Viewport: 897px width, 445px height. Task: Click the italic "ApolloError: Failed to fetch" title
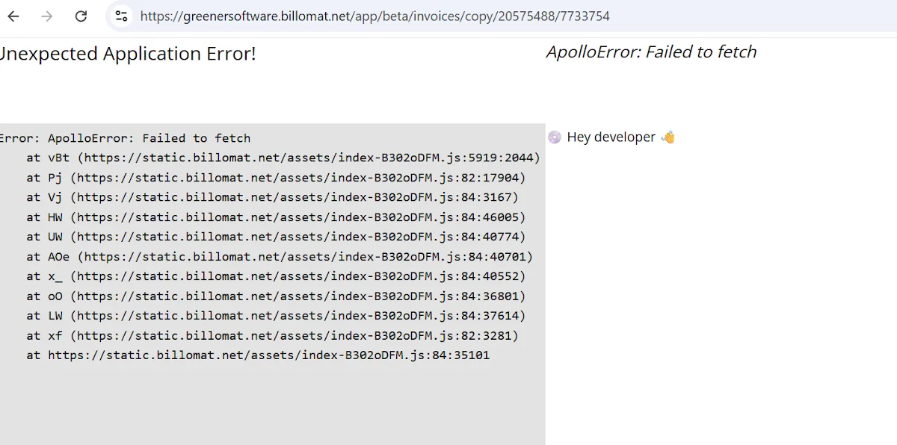[x=651, y=52]
